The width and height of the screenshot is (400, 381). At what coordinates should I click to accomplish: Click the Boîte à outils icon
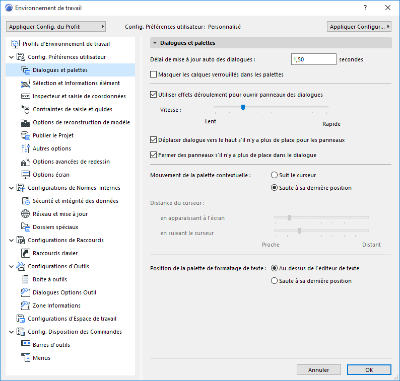point(26,279)
